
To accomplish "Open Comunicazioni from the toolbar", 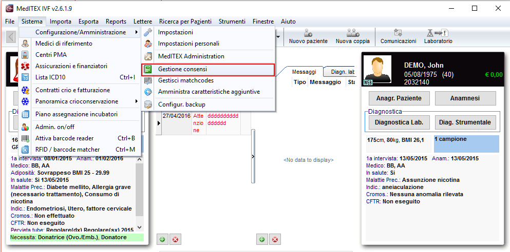I will [x=398, y=36].
